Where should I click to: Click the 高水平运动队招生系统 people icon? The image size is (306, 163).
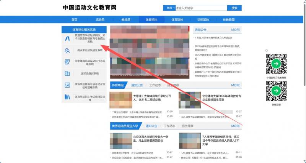(67, 50)
